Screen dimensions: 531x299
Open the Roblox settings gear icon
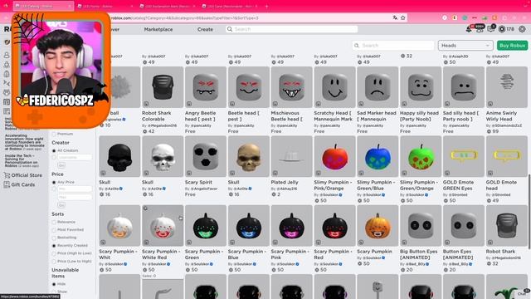[x=522, y=29]
